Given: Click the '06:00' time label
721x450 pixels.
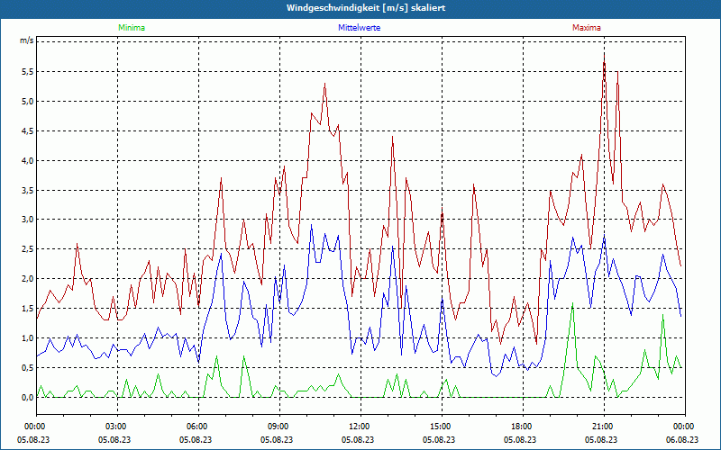Looking at the screenshot, I should 198,427.
